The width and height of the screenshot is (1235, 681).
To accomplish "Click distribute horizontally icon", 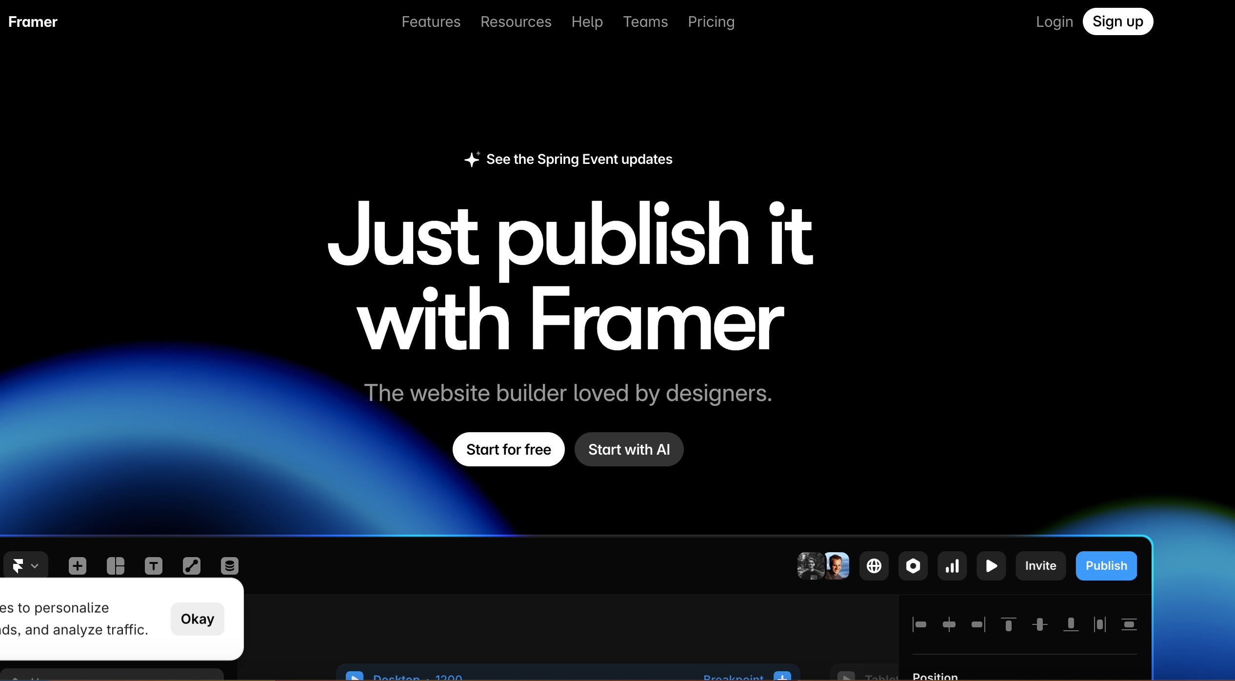I will (1099, 624).
